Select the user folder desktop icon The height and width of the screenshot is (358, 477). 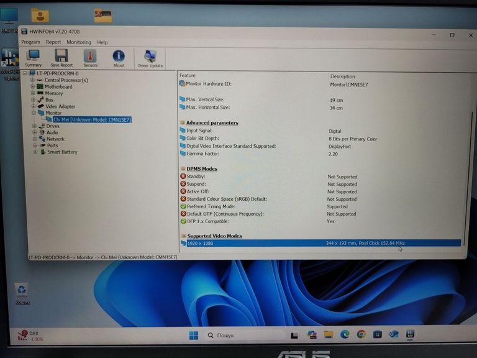(x=40, y=15)
